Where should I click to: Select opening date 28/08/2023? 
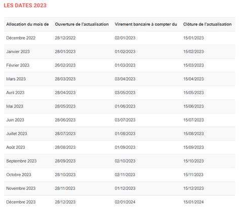point(65,147)
